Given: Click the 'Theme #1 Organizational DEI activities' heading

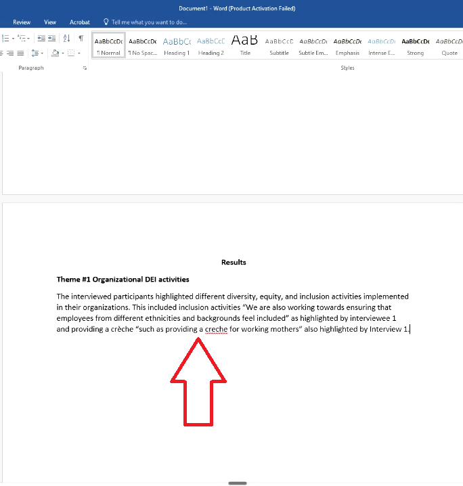Looking at the screenshot, I should click(x=123, y=280).
